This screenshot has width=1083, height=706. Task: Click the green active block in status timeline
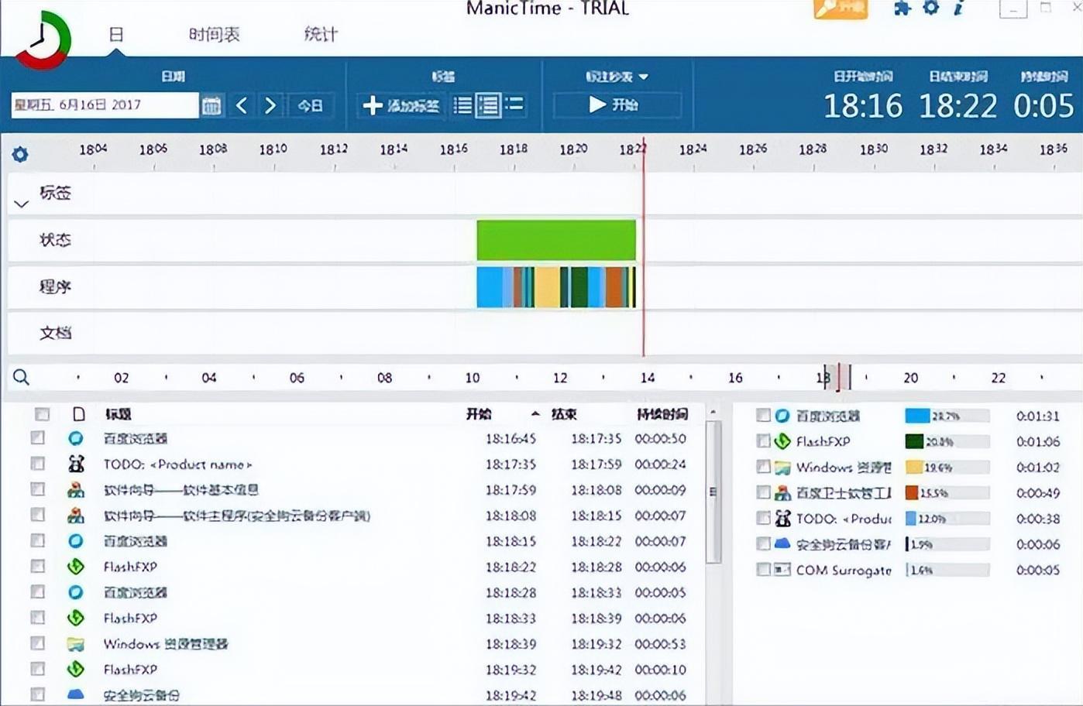pos(556,240)
